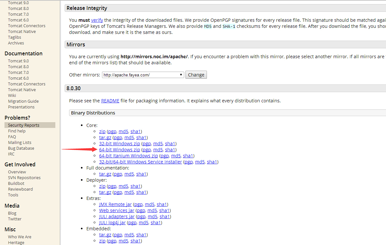Download 32-bit/64-bit Windows Service Installer
This screenshot has height=245, width=386.
pyautogui.click(x=140, y=162)
